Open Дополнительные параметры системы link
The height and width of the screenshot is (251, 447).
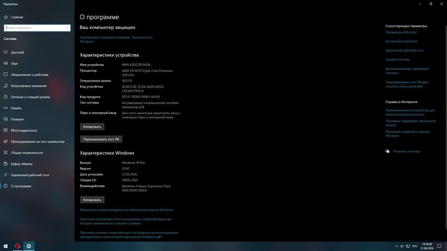(407, 70)
